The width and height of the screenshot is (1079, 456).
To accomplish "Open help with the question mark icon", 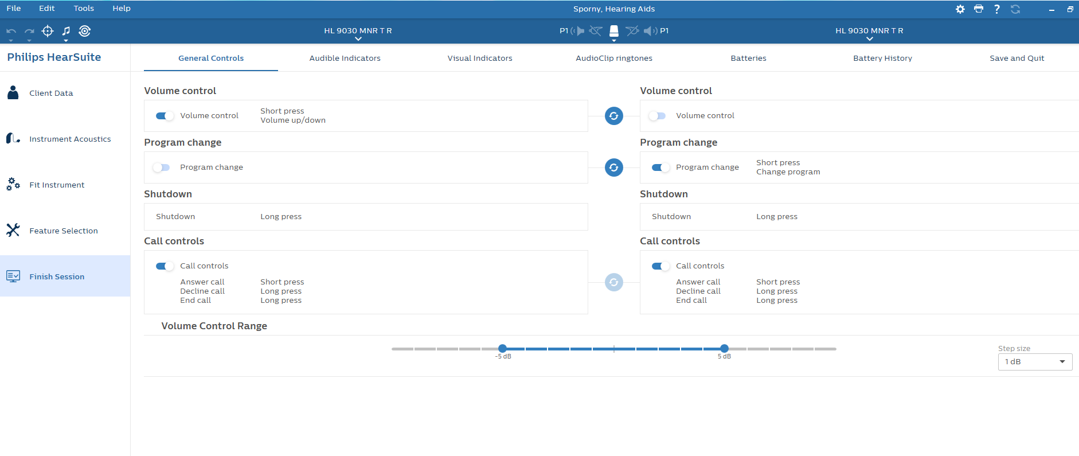I will pyautogui.click(x=997, y=9).
